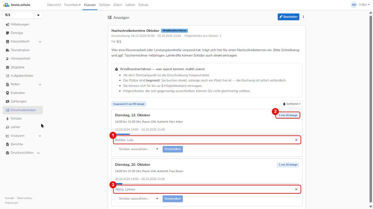
Task: Click the Druckansichten printer icon
Action: (7, 153)
